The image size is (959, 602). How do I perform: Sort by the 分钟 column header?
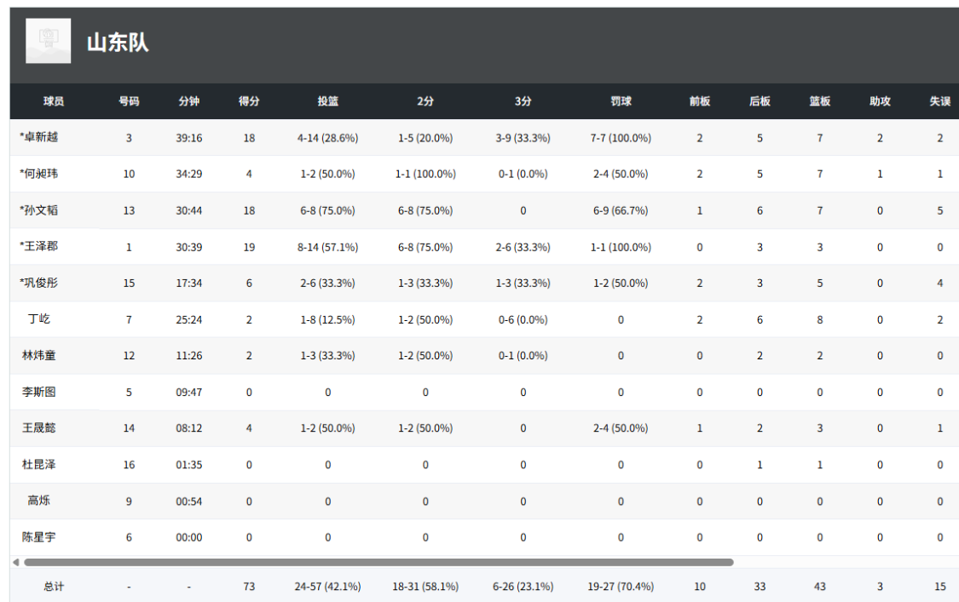point(189,101)
